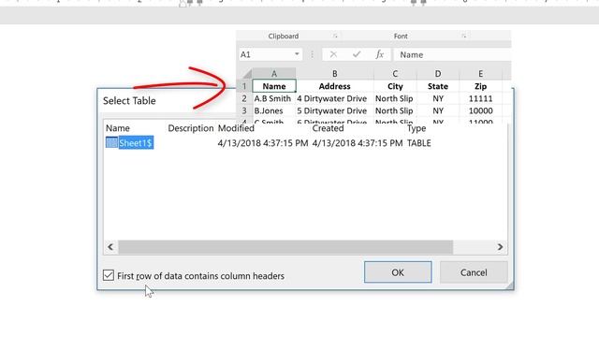Click the State header cell
This screenshot has height=337, width=599.
point(438,86)
